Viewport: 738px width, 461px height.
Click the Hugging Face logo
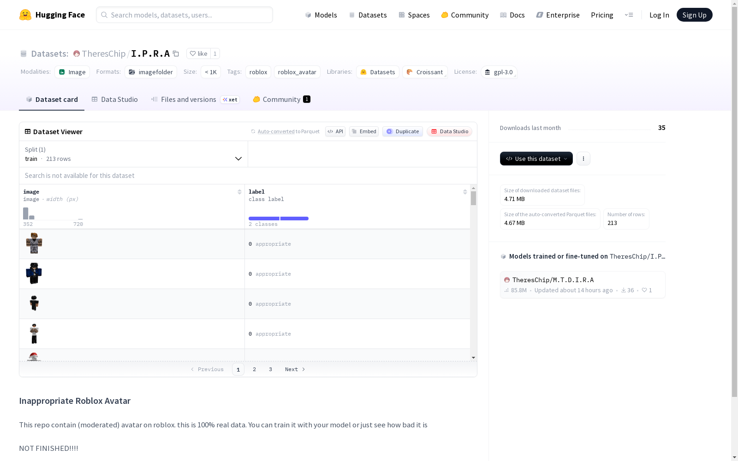(52, 15)
